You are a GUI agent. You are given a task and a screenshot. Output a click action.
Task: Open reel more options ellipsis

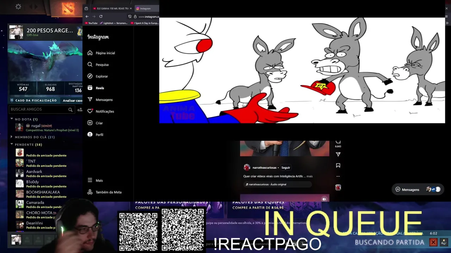tap(338, 176)
